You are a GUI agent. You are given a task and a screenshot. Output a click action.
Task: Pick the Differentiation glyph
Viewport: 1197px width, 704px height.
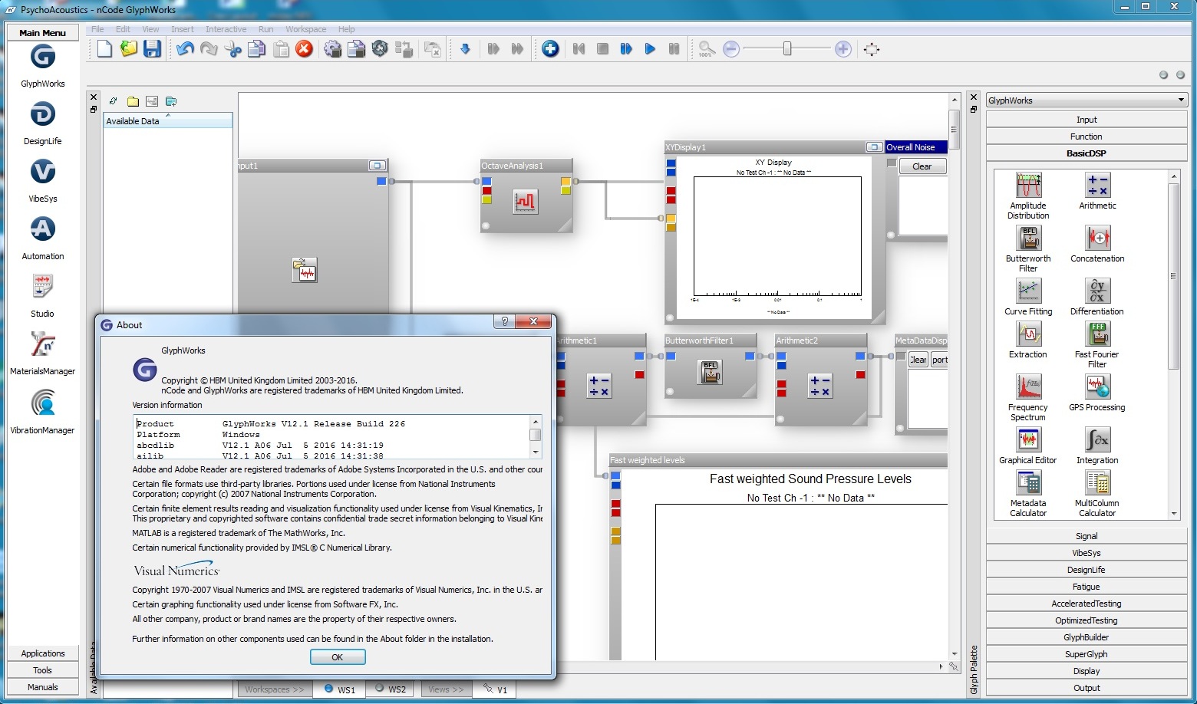[x=1097, y=298]
